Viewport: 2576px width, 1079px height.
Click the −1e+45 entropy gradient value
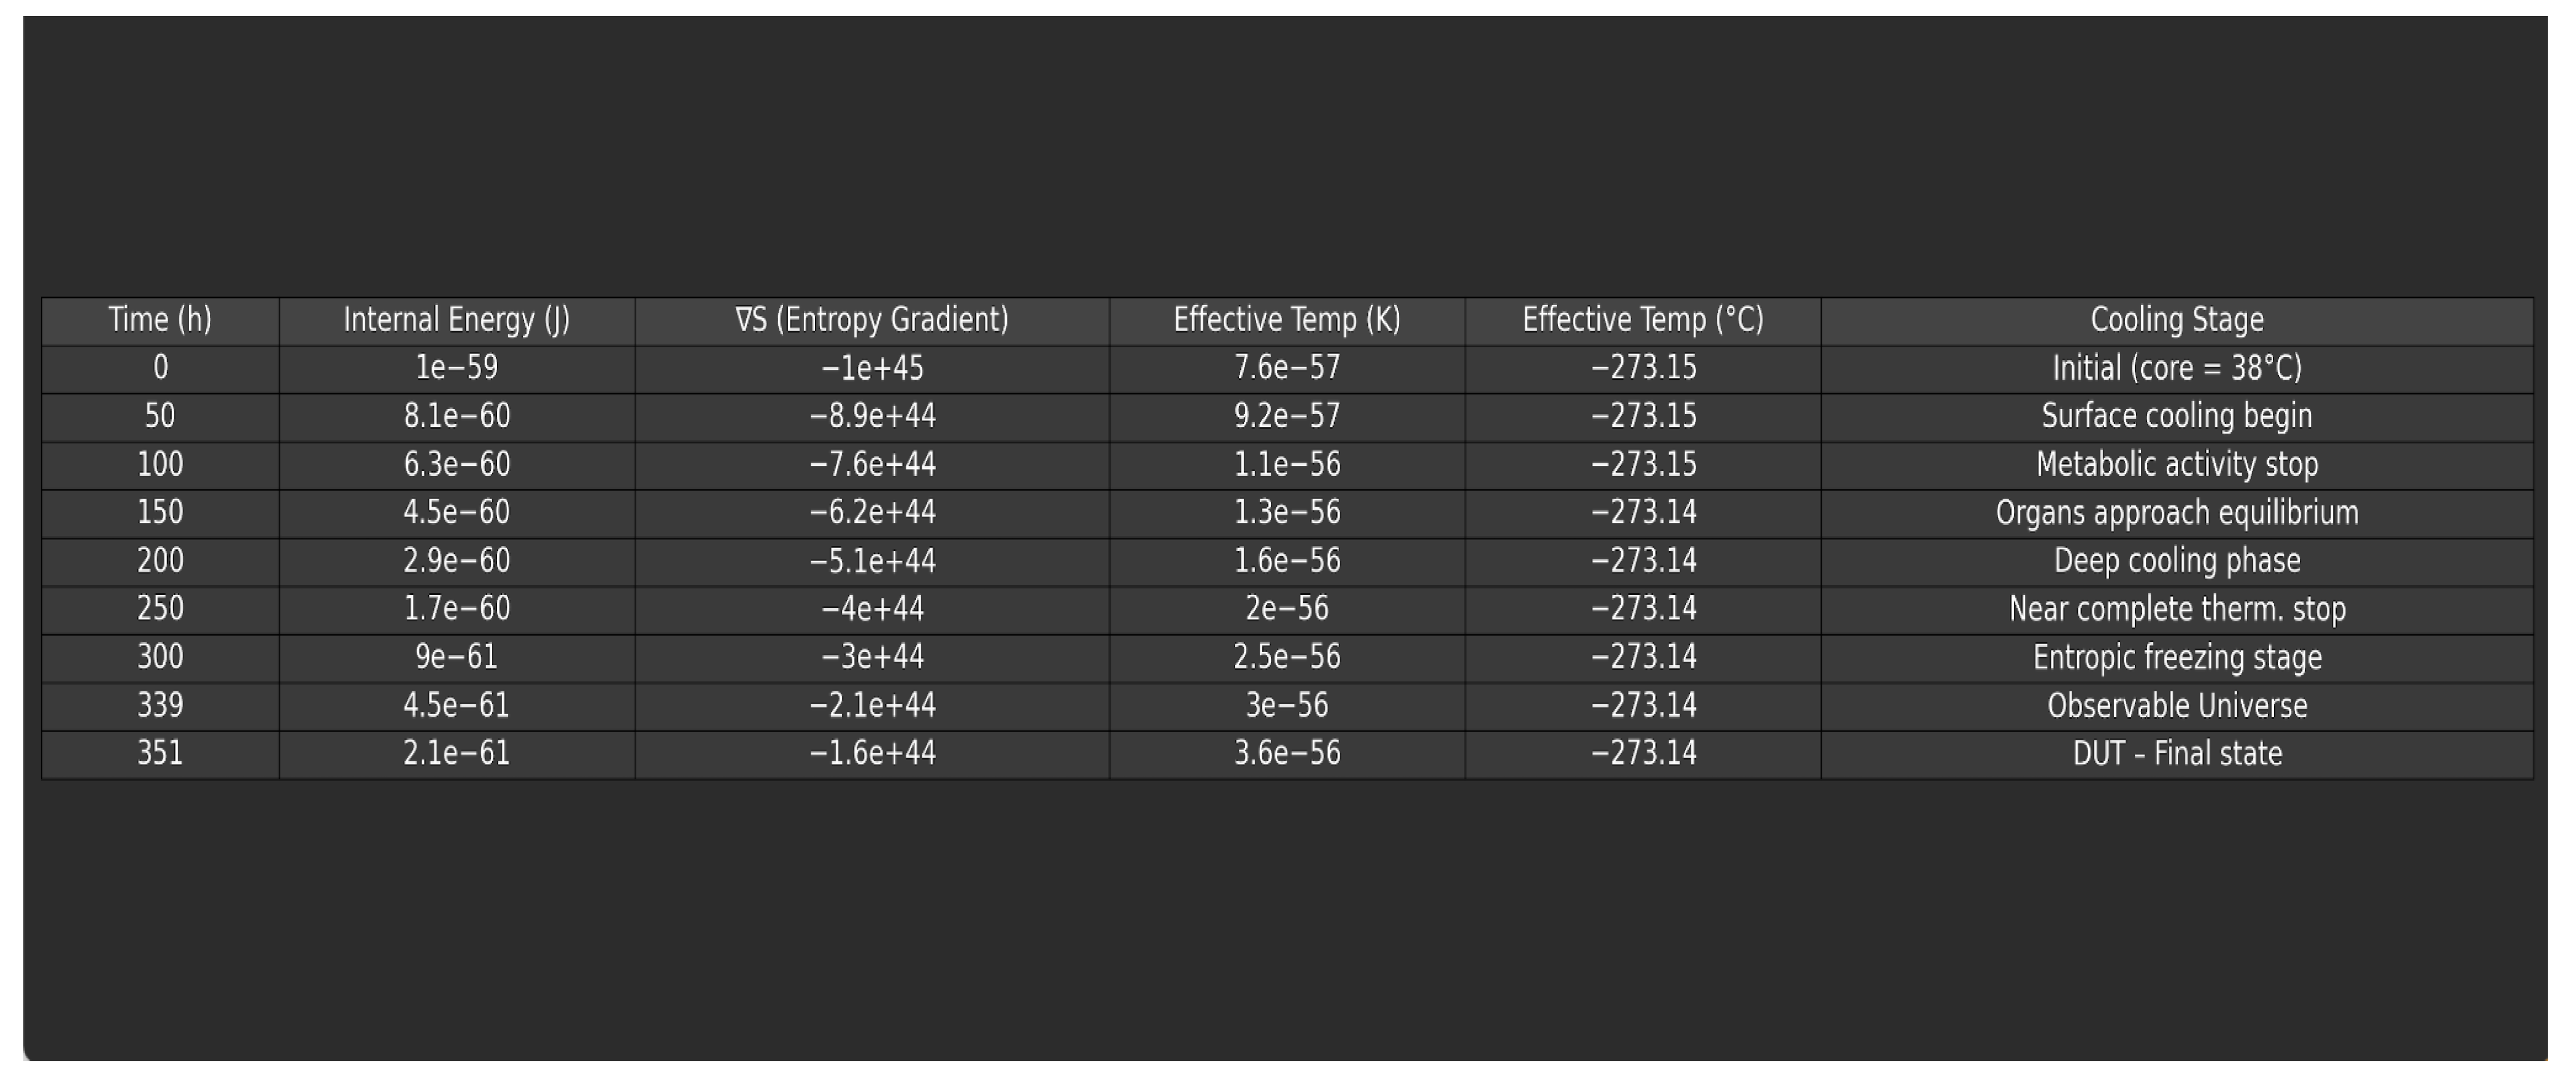[872, 368]
